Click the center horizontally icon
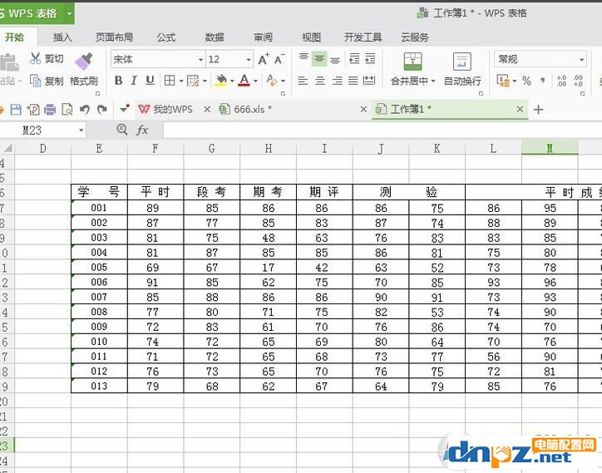 [x=320, y=81]
